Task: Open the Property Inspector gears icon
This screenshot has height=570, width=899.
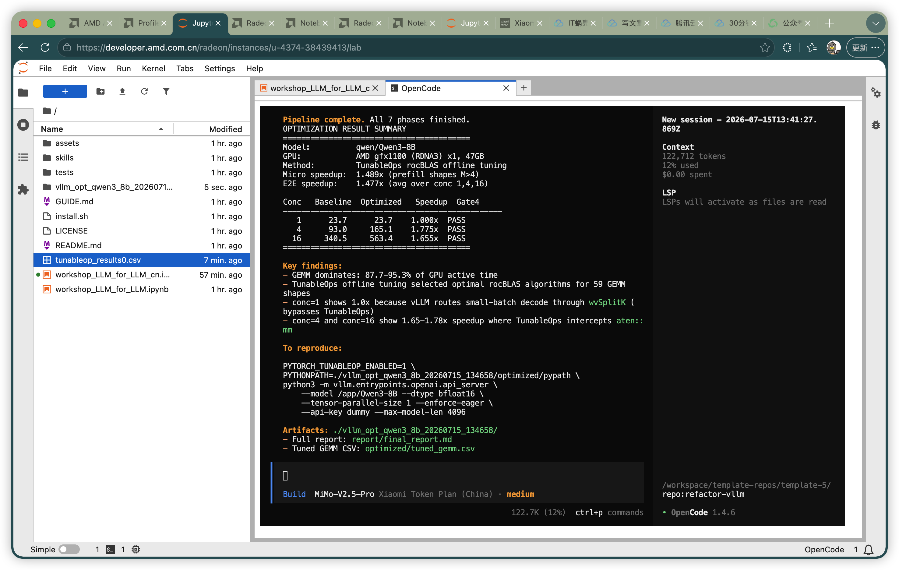Action: click(876, 92)
